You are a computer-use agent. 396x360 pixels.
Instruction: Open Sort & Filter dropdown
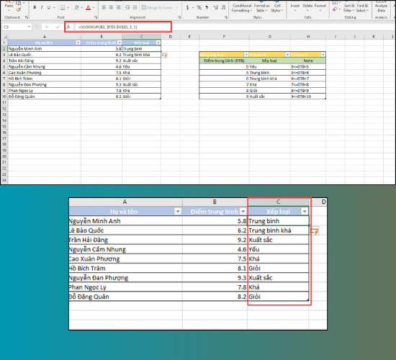(x=349, y=8)
